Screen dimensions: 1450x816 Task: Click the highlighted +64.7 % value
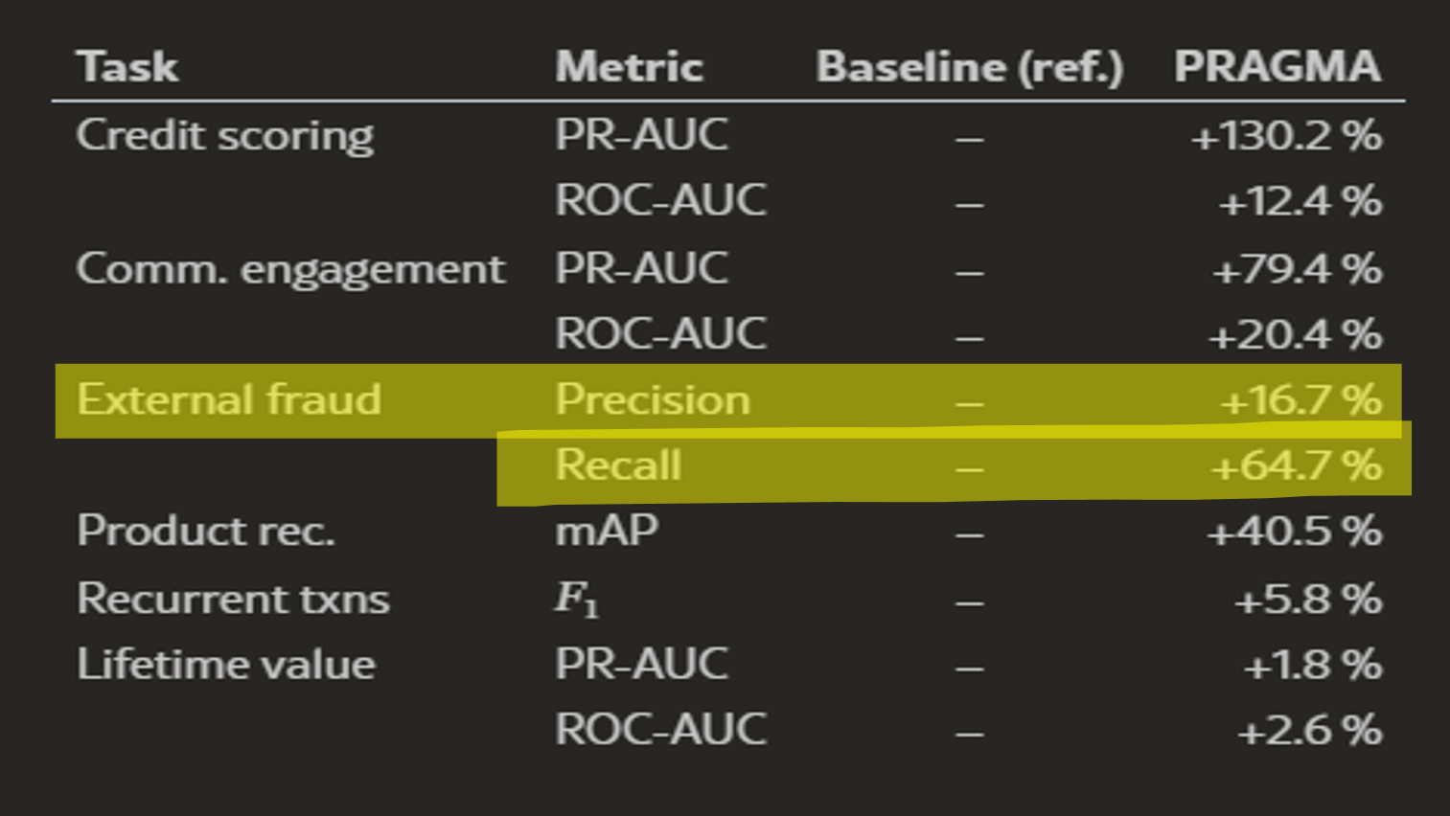point(1296,466)
